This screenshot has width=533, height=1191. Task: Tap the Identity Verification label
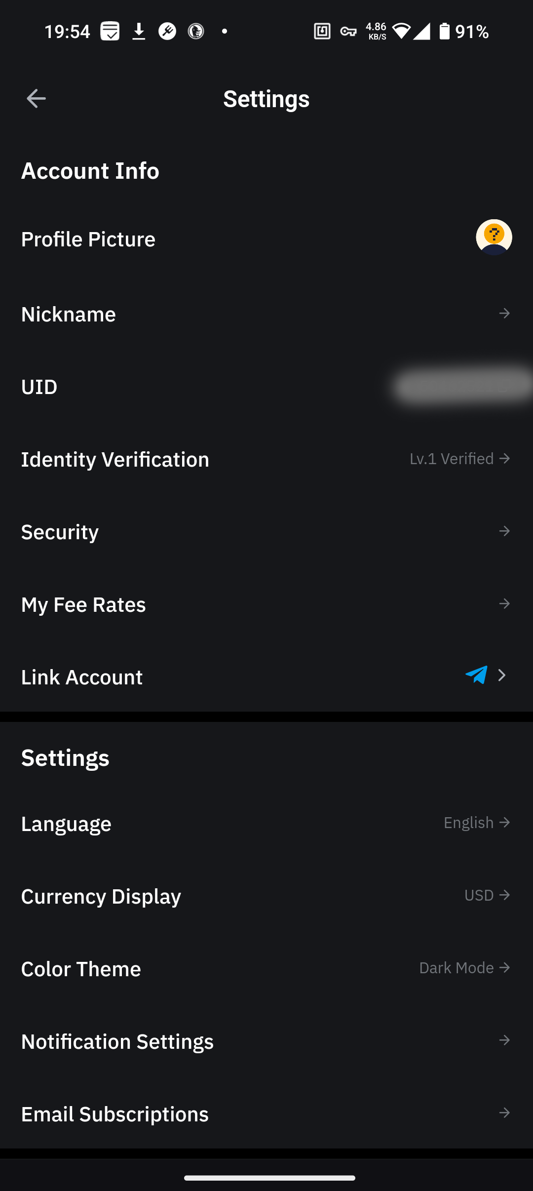pyautogui.click(x=115, y=459)
